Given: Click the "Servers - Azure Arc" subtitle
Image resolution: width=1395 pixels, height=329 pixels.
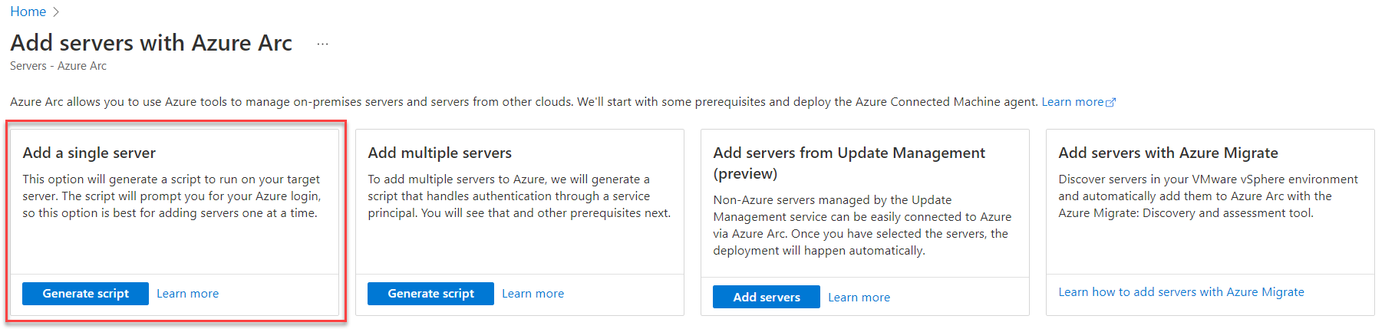Looking at the screenshot, I should pyautogui.click(x=58, y=67).
